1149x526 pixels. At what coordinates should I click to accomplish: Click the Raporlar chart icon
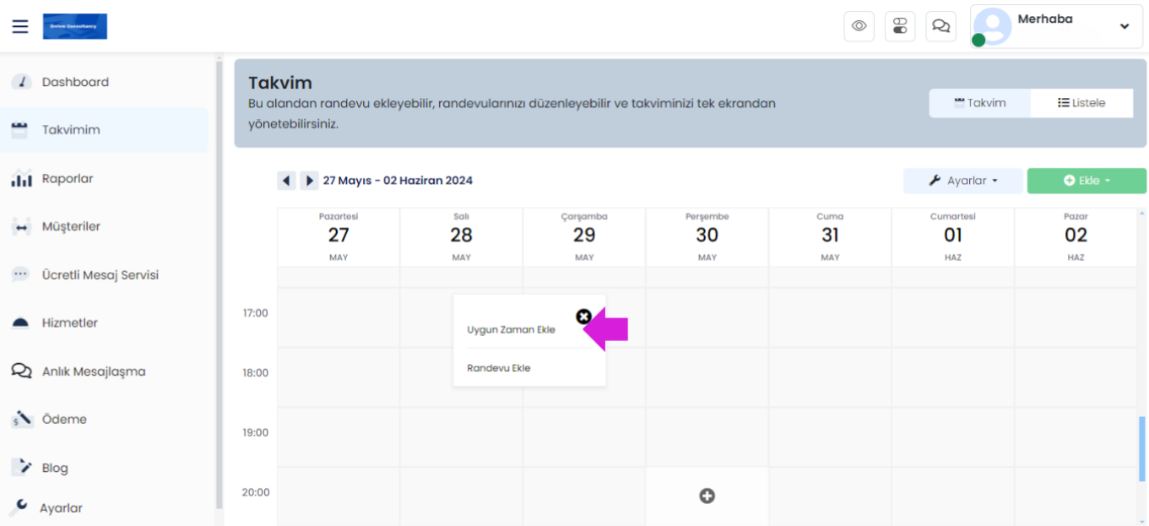[x=21, y=178]
